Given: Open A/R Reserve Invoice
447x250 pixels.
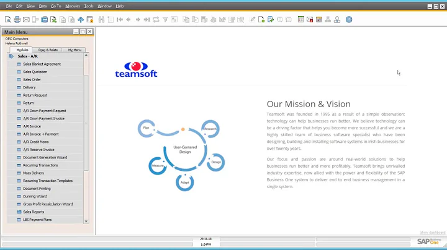Looking at the screenshot, I should [38, 150].
